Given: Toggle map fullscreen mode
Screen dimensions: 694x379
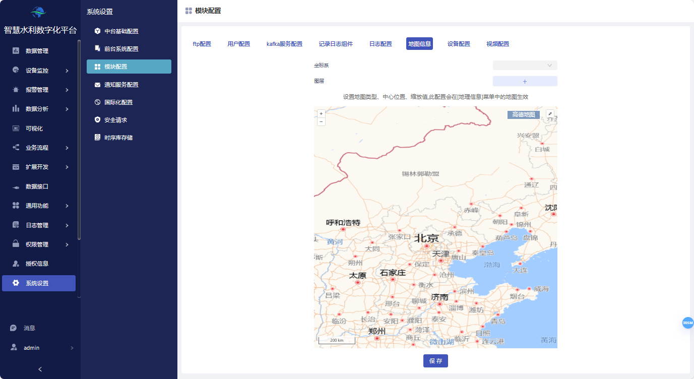Looking at the screenshot, I should (x=549, y=114).
